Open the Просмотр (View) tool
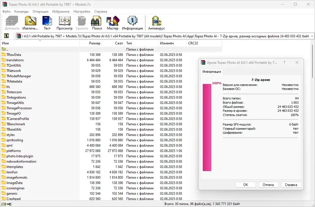The height and width of the screenshot is (207, 315). coord(64,23)
